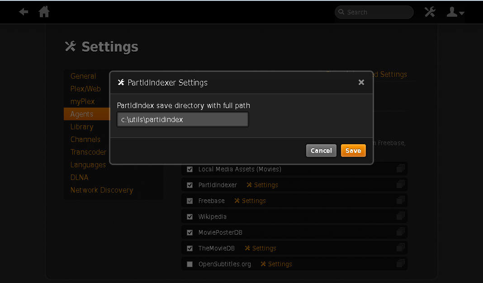Click the wrench icon in the dialog title
This screenshot has width=483, height=283.
pyautogui.click(x=121, y=82)
